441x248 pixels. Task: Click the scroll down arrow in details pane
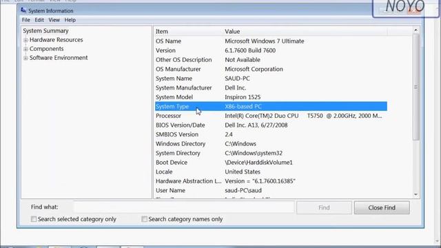(x=416, y=194)
